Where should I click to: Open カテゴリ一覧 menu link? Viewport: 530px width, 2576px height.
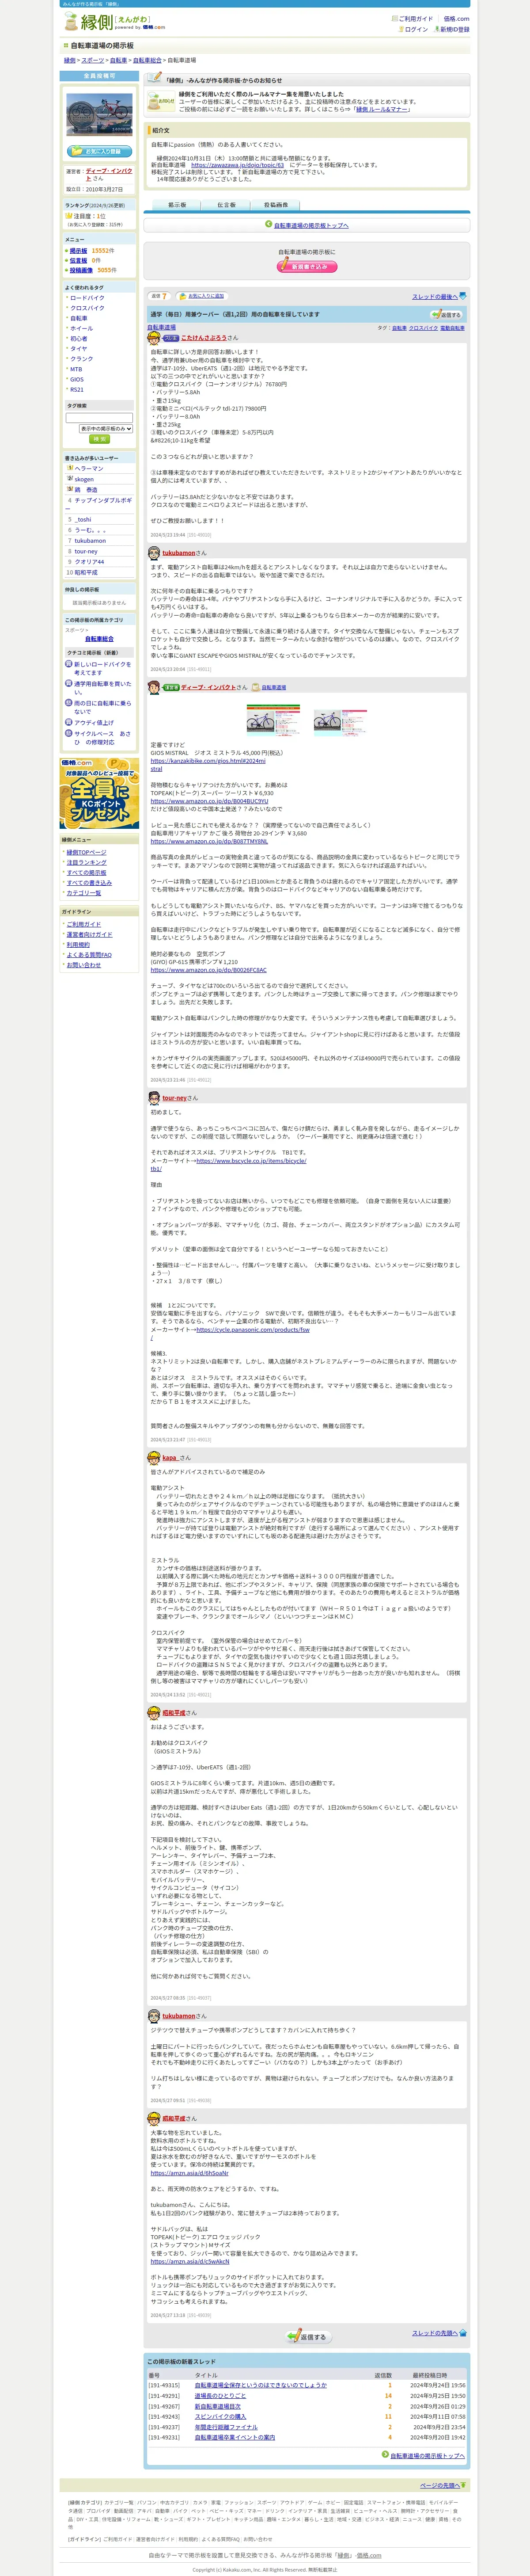coord(84,893)
